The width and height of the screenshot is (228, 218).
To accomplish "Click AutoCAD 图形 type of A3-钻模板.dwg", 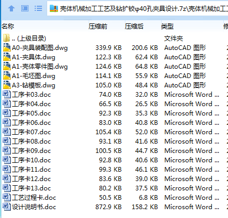I will [185, 85].
